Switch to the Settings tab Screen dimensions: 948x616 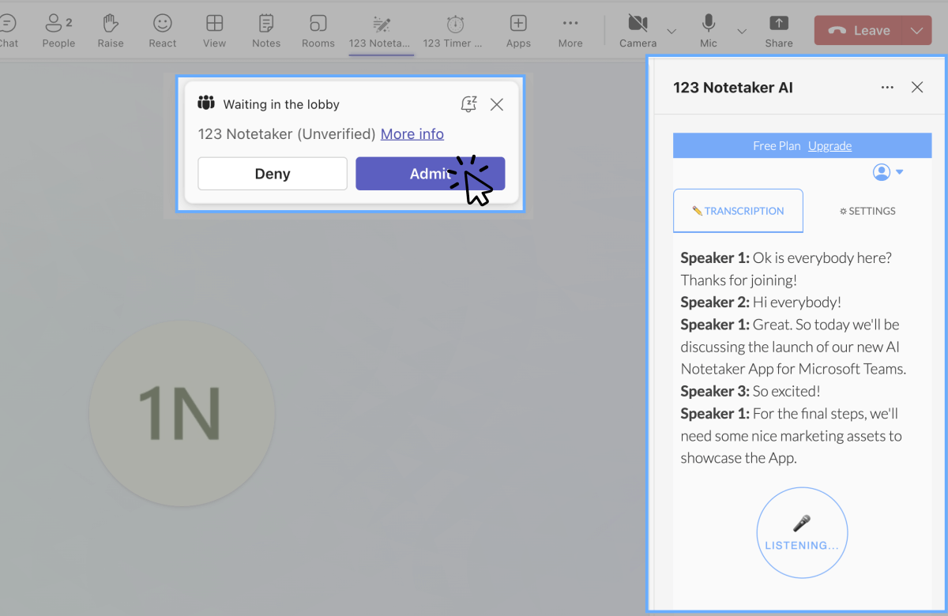pos(867,211)
